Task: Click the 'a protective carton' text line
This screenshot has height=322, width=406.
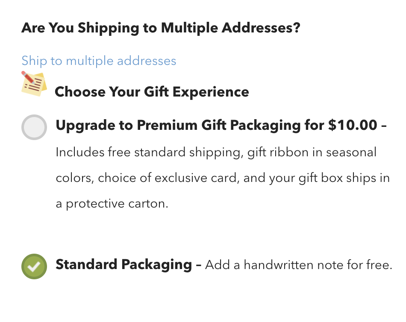Action: [112, 203]
